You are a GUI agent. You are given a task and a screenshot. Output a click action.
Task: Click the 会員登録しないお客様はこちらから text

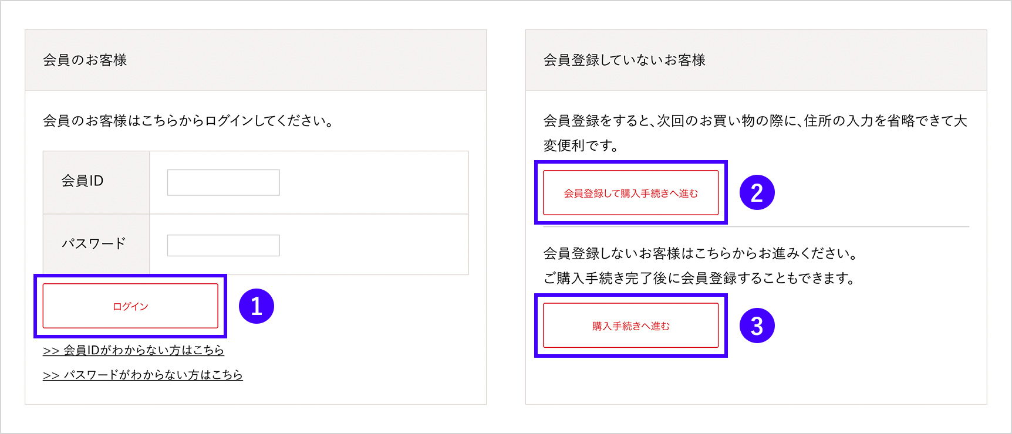coord(701,253)
